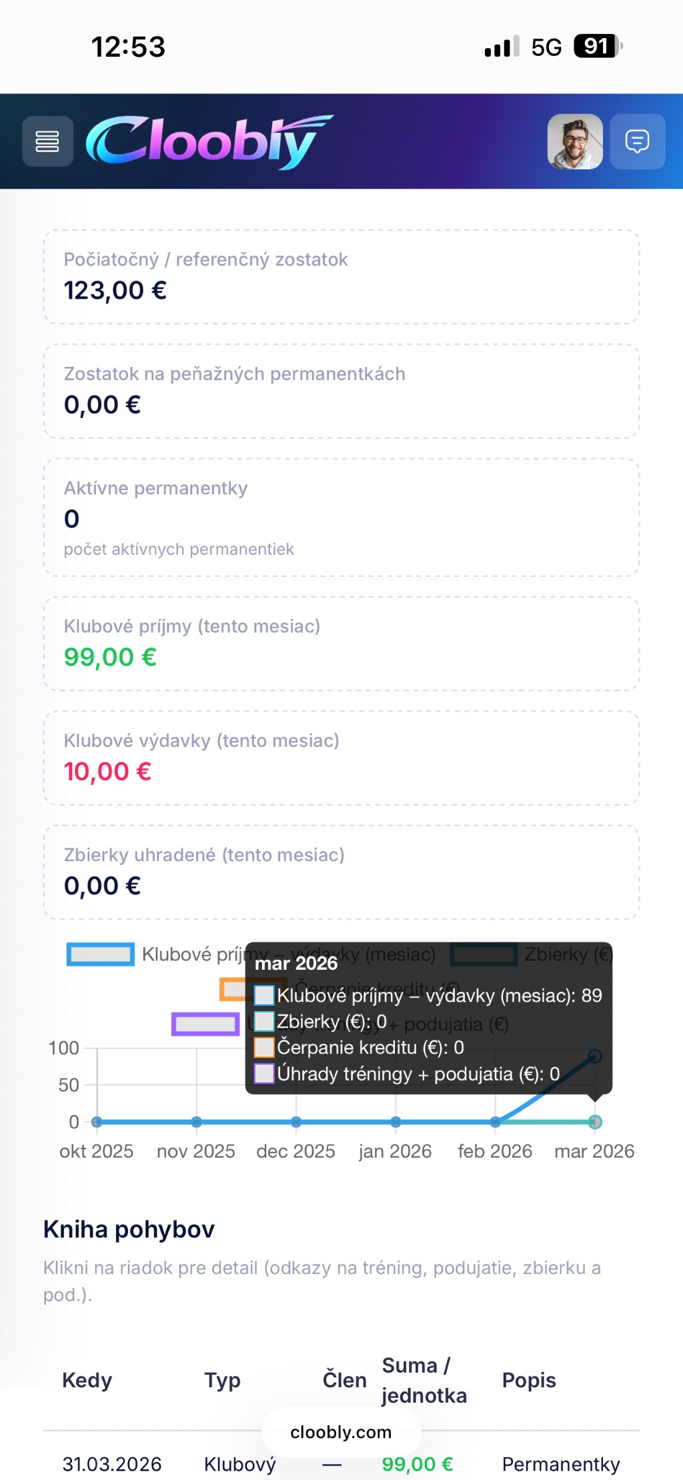
Task: Open the user profile avatar
Action: [x=575, y=141]
